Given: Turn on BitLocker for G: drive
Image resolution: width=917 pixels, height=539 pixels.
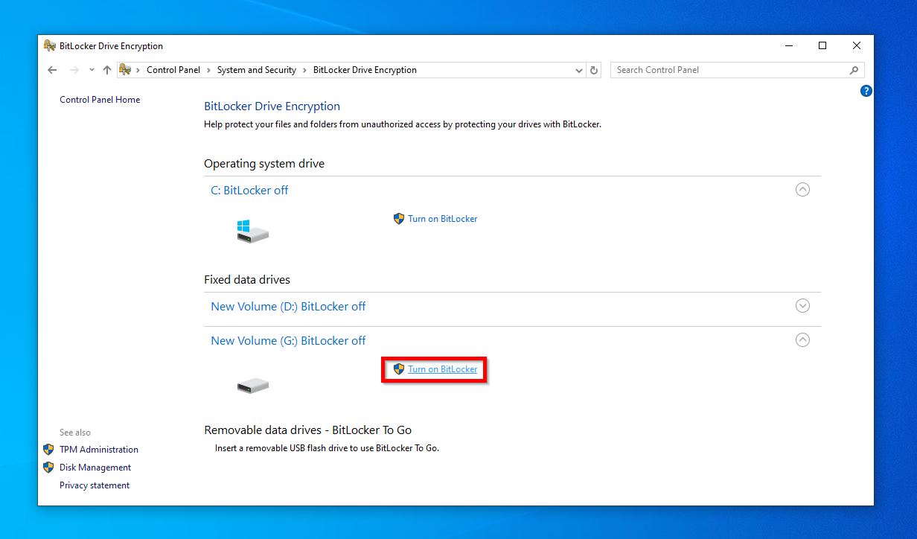Looking at the screenshot, I should (x=442, y=369).
